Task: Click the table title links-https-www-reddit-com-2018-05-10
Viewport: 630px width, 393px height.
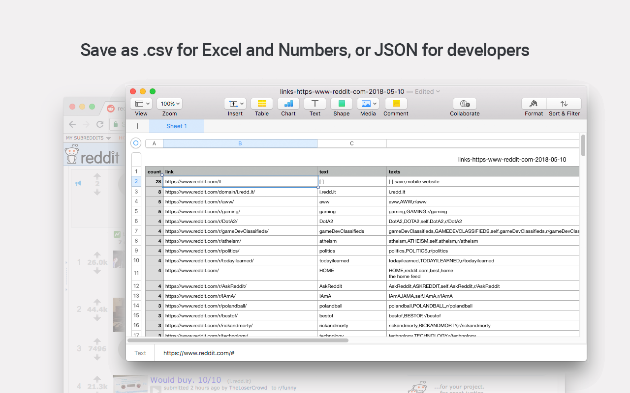Action: point(512,160)
